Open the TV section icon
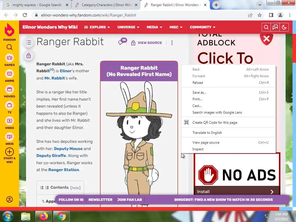 point(10,105)
